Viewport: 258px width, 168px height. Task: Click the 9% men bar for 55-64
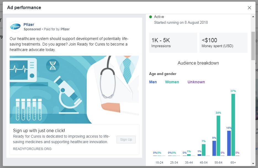(214, 148)
